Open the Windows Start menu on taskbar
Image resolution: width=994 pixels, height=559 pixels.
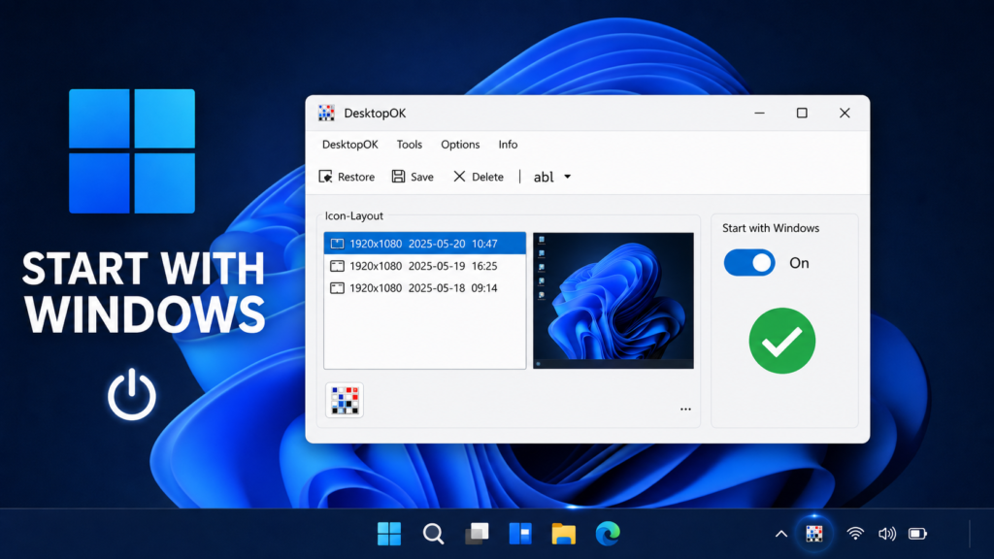pos(389,534)
